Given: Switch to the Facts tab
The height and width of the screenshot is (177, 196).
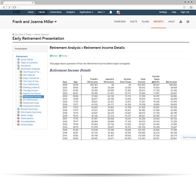Looking at the screenshot, I should [x=134, y=22].
